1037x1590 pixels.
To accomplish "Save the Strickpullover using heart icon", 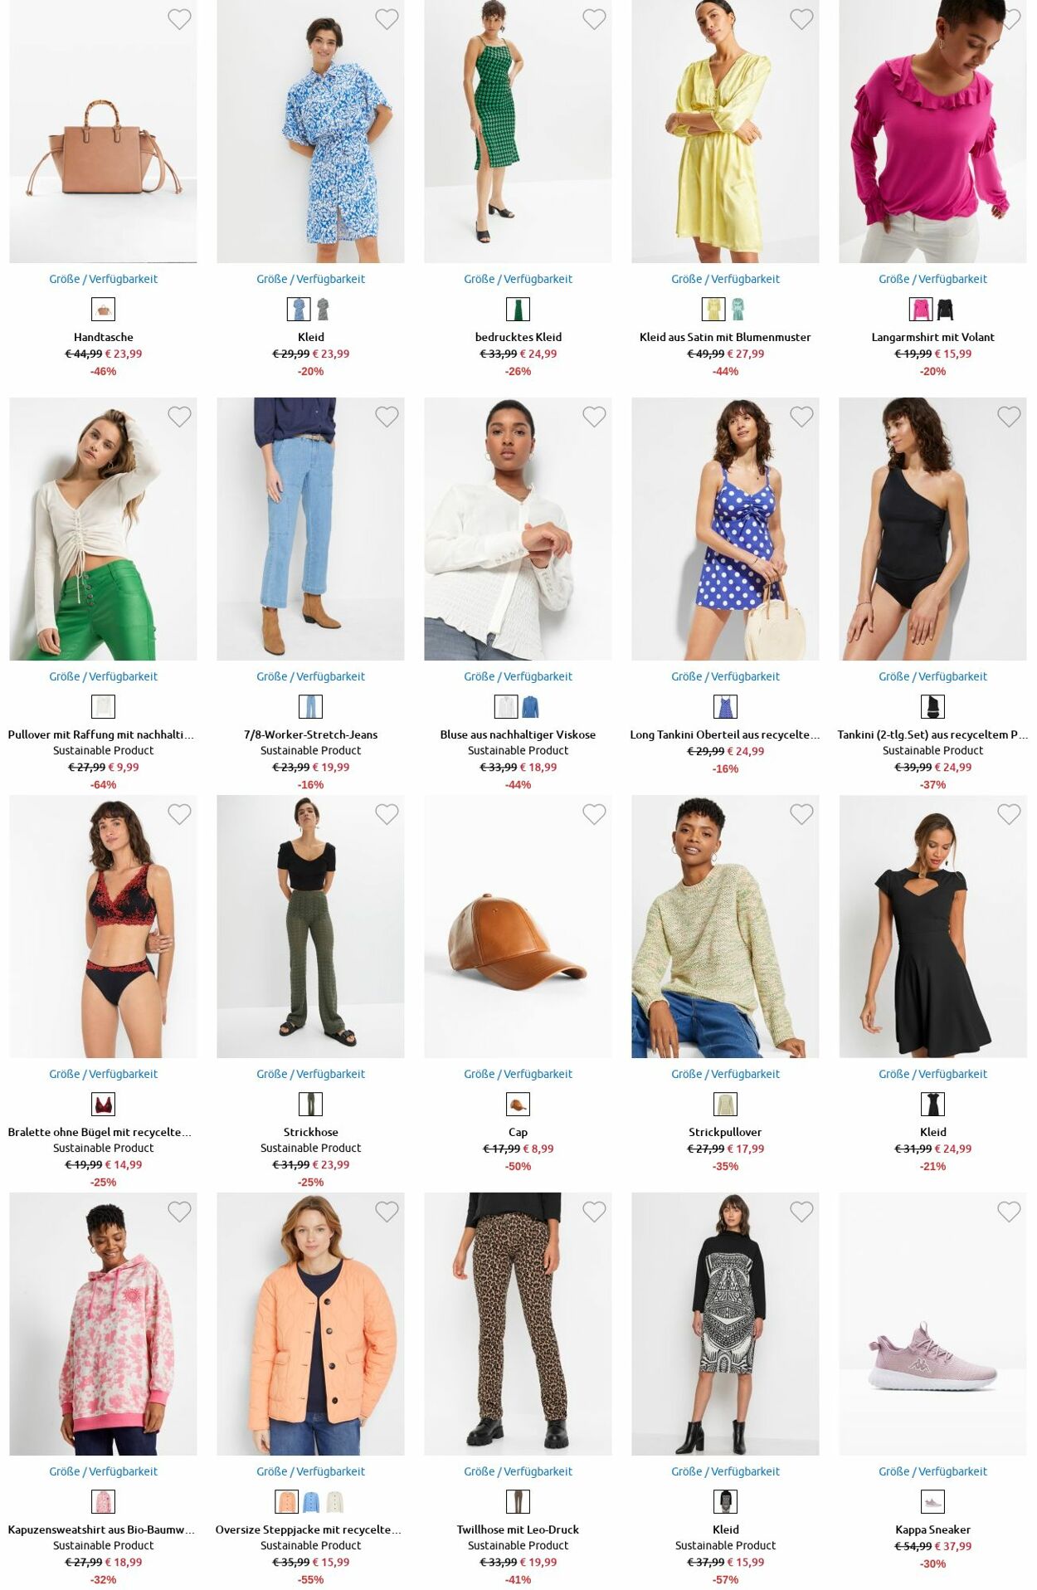I will (801, 814).
